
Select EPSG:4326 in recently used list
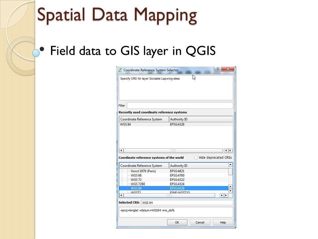[177, 124]
